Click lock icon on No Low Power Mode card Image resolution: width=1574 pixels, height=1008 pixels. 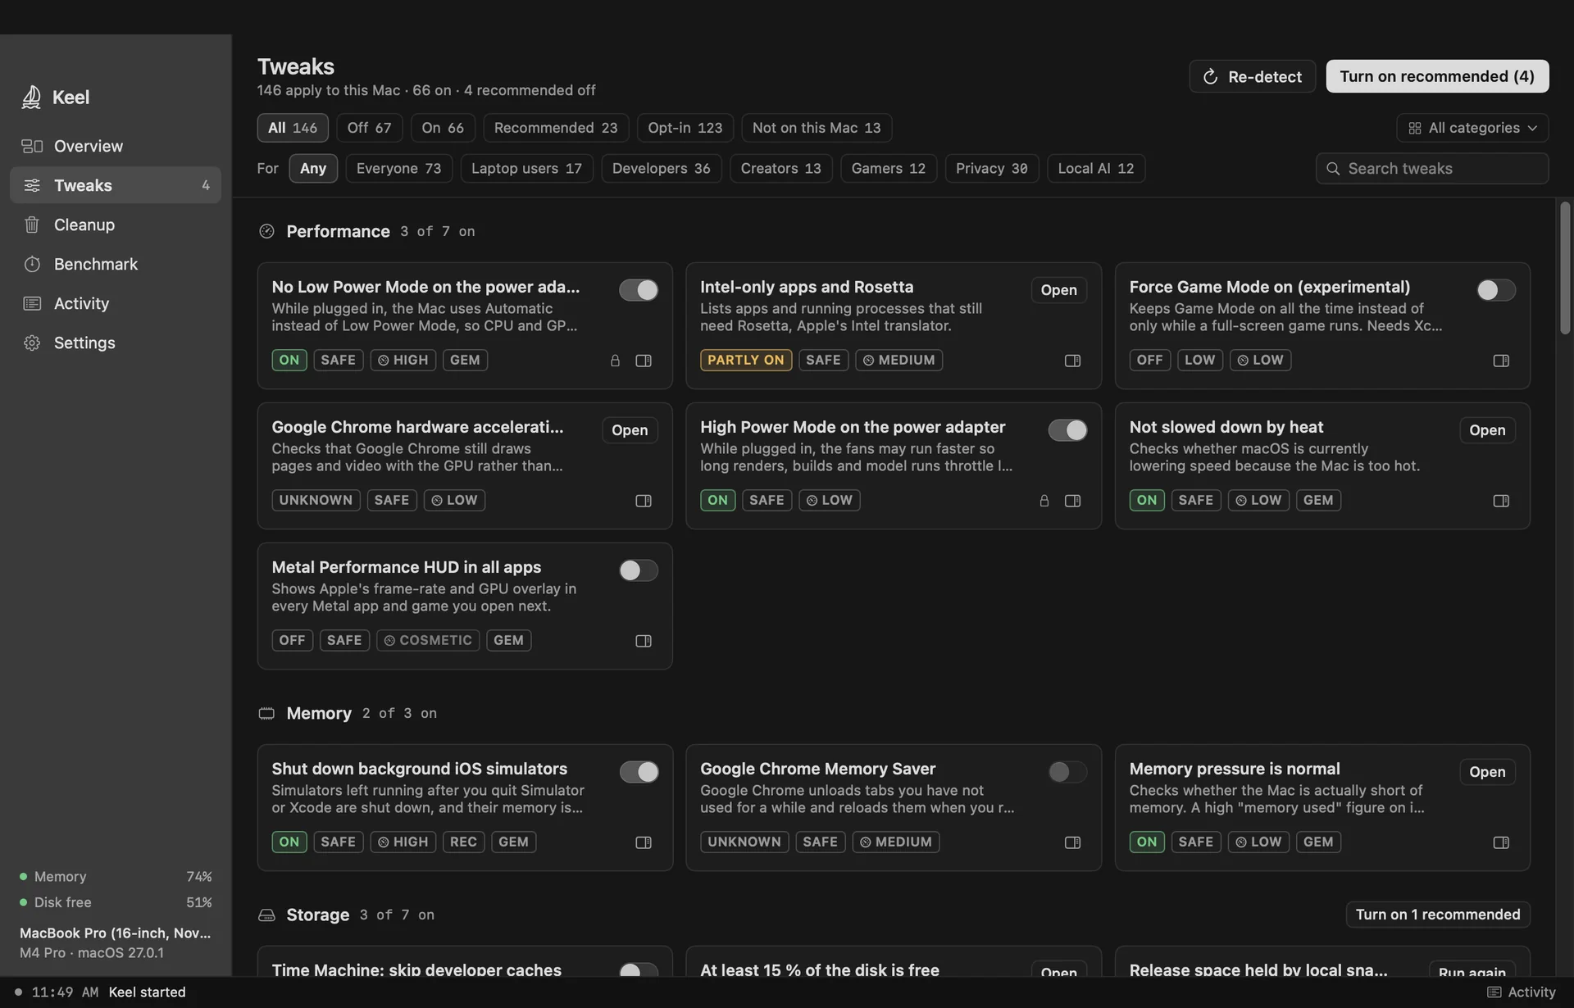(615, 361)
